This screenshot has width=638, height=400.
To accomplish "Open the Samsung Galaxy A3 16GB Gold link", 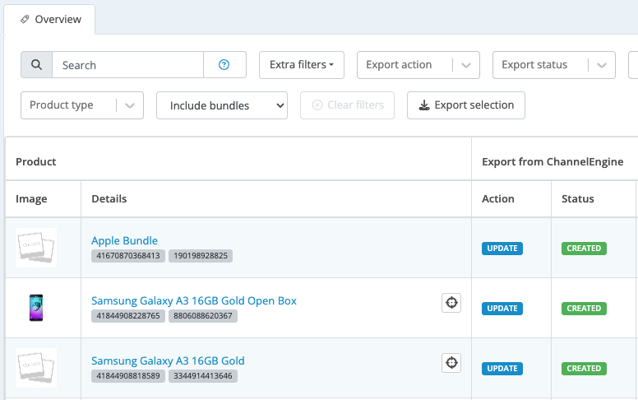I will [x=168, y=360].
